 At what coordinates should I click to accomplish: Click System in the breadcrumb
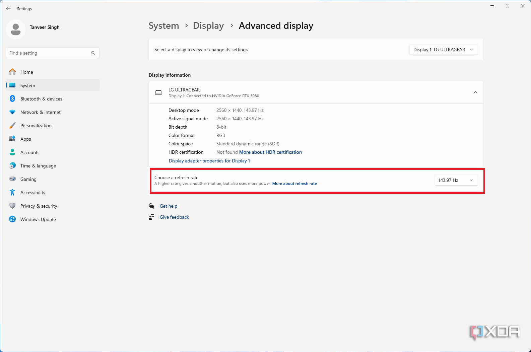163,26
